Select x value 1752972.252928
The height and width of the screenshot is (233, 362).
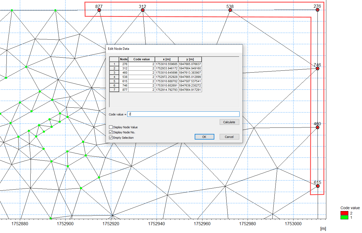(166, 77)
